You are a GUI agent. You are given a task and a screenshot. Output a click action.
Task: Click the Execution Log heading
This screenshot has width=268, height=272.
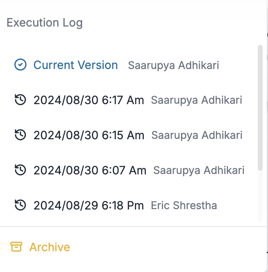(45, 22)
